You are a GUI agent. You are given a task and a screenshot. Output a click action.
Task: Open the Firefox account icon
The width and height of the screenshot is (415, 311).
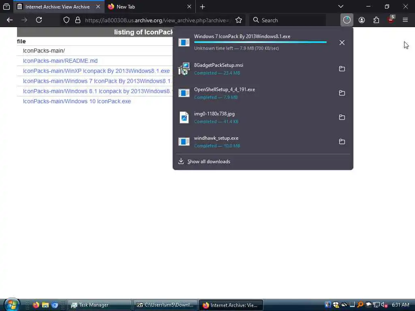click(362, 20)
